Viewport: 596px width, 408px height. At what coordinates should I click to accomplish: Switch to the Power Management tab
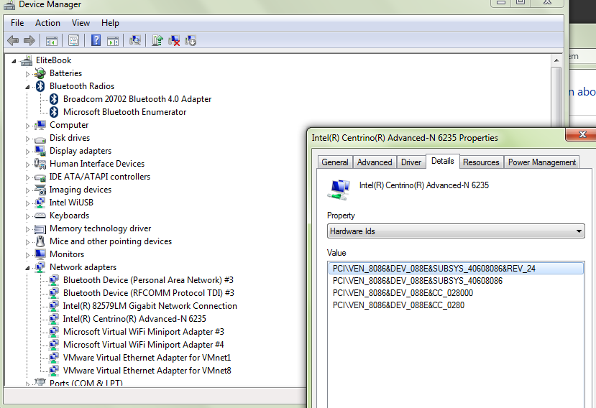click(x=542, y=162)
